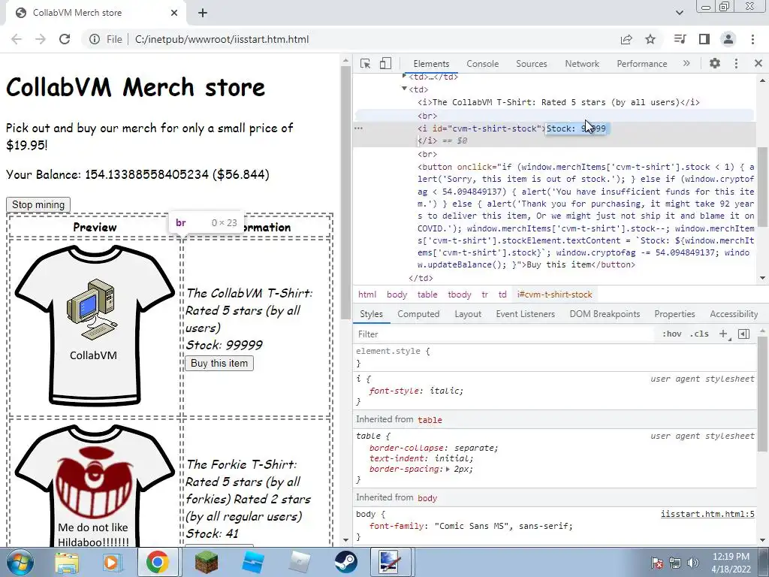Open DevTools customize three-dot menu

point(736,63)
